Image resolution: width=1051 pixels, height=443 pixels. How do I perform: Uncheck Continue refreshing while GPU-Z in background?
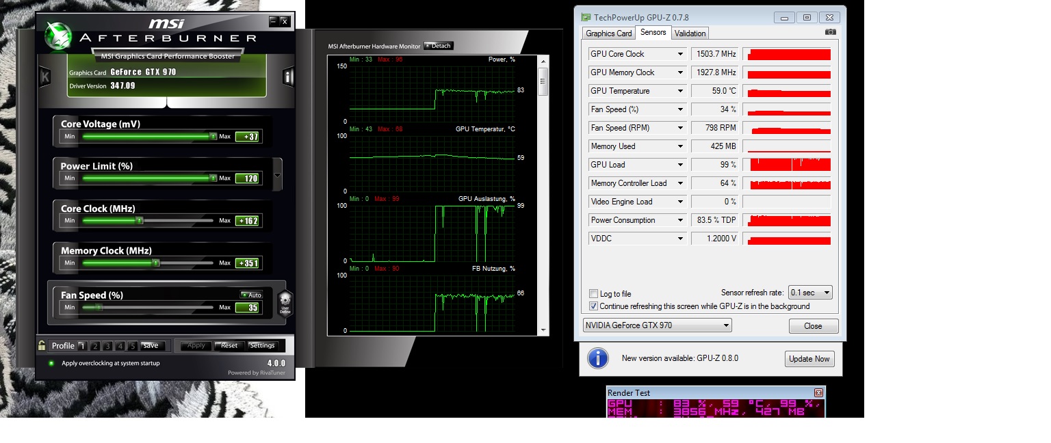[594, 306]
